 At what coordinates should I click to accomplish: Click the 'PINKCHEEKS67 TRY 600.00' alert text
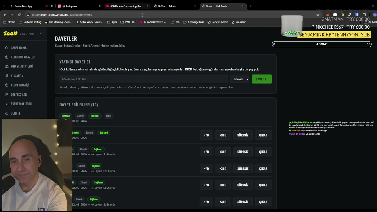pos(340,27)
